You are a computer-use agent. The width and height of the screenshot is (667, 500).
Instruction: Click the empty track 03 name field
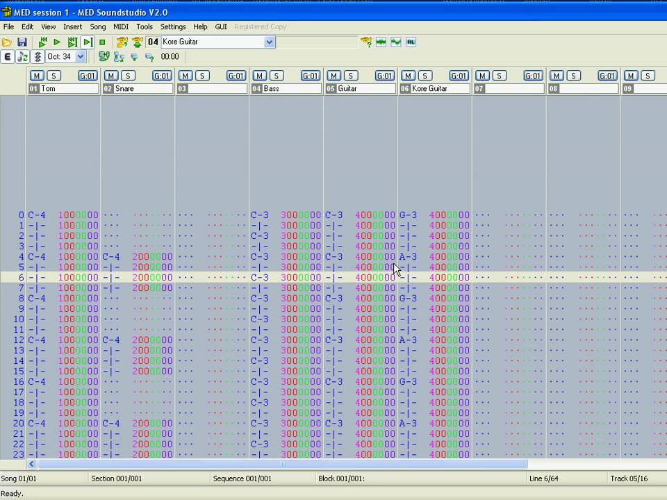217,88
